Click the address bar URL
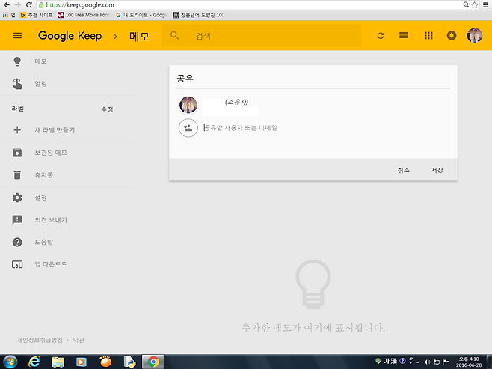This screenshot has width=492, height=369. (80, 4)
